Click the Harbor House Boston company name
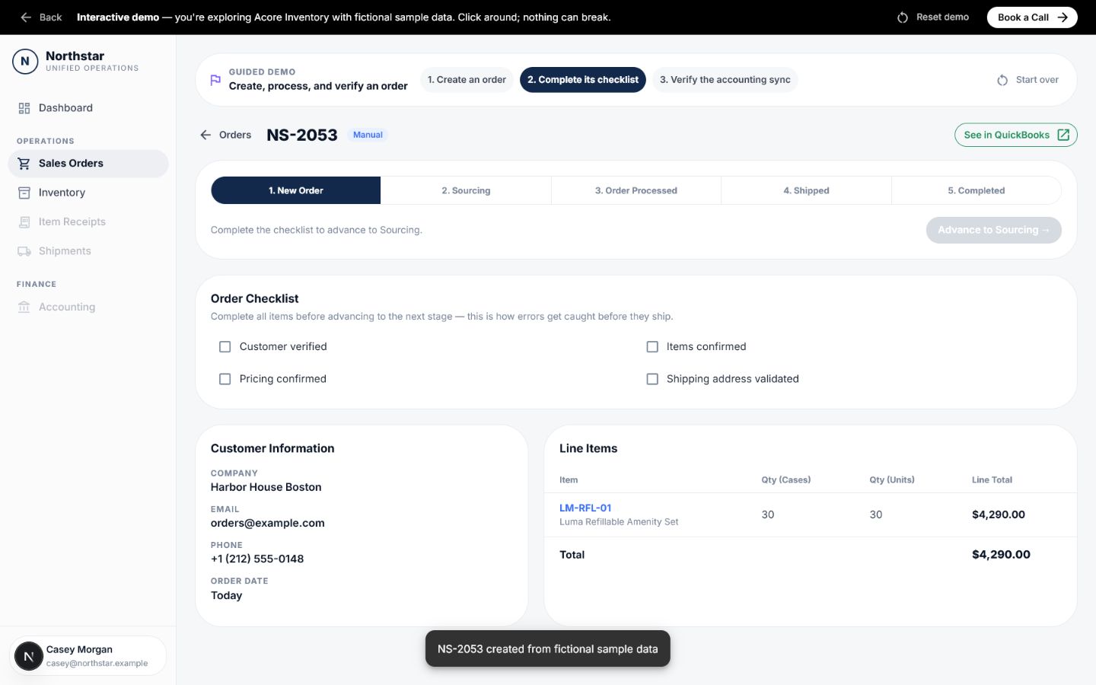 pyautogui.click(x=266, y=487)
